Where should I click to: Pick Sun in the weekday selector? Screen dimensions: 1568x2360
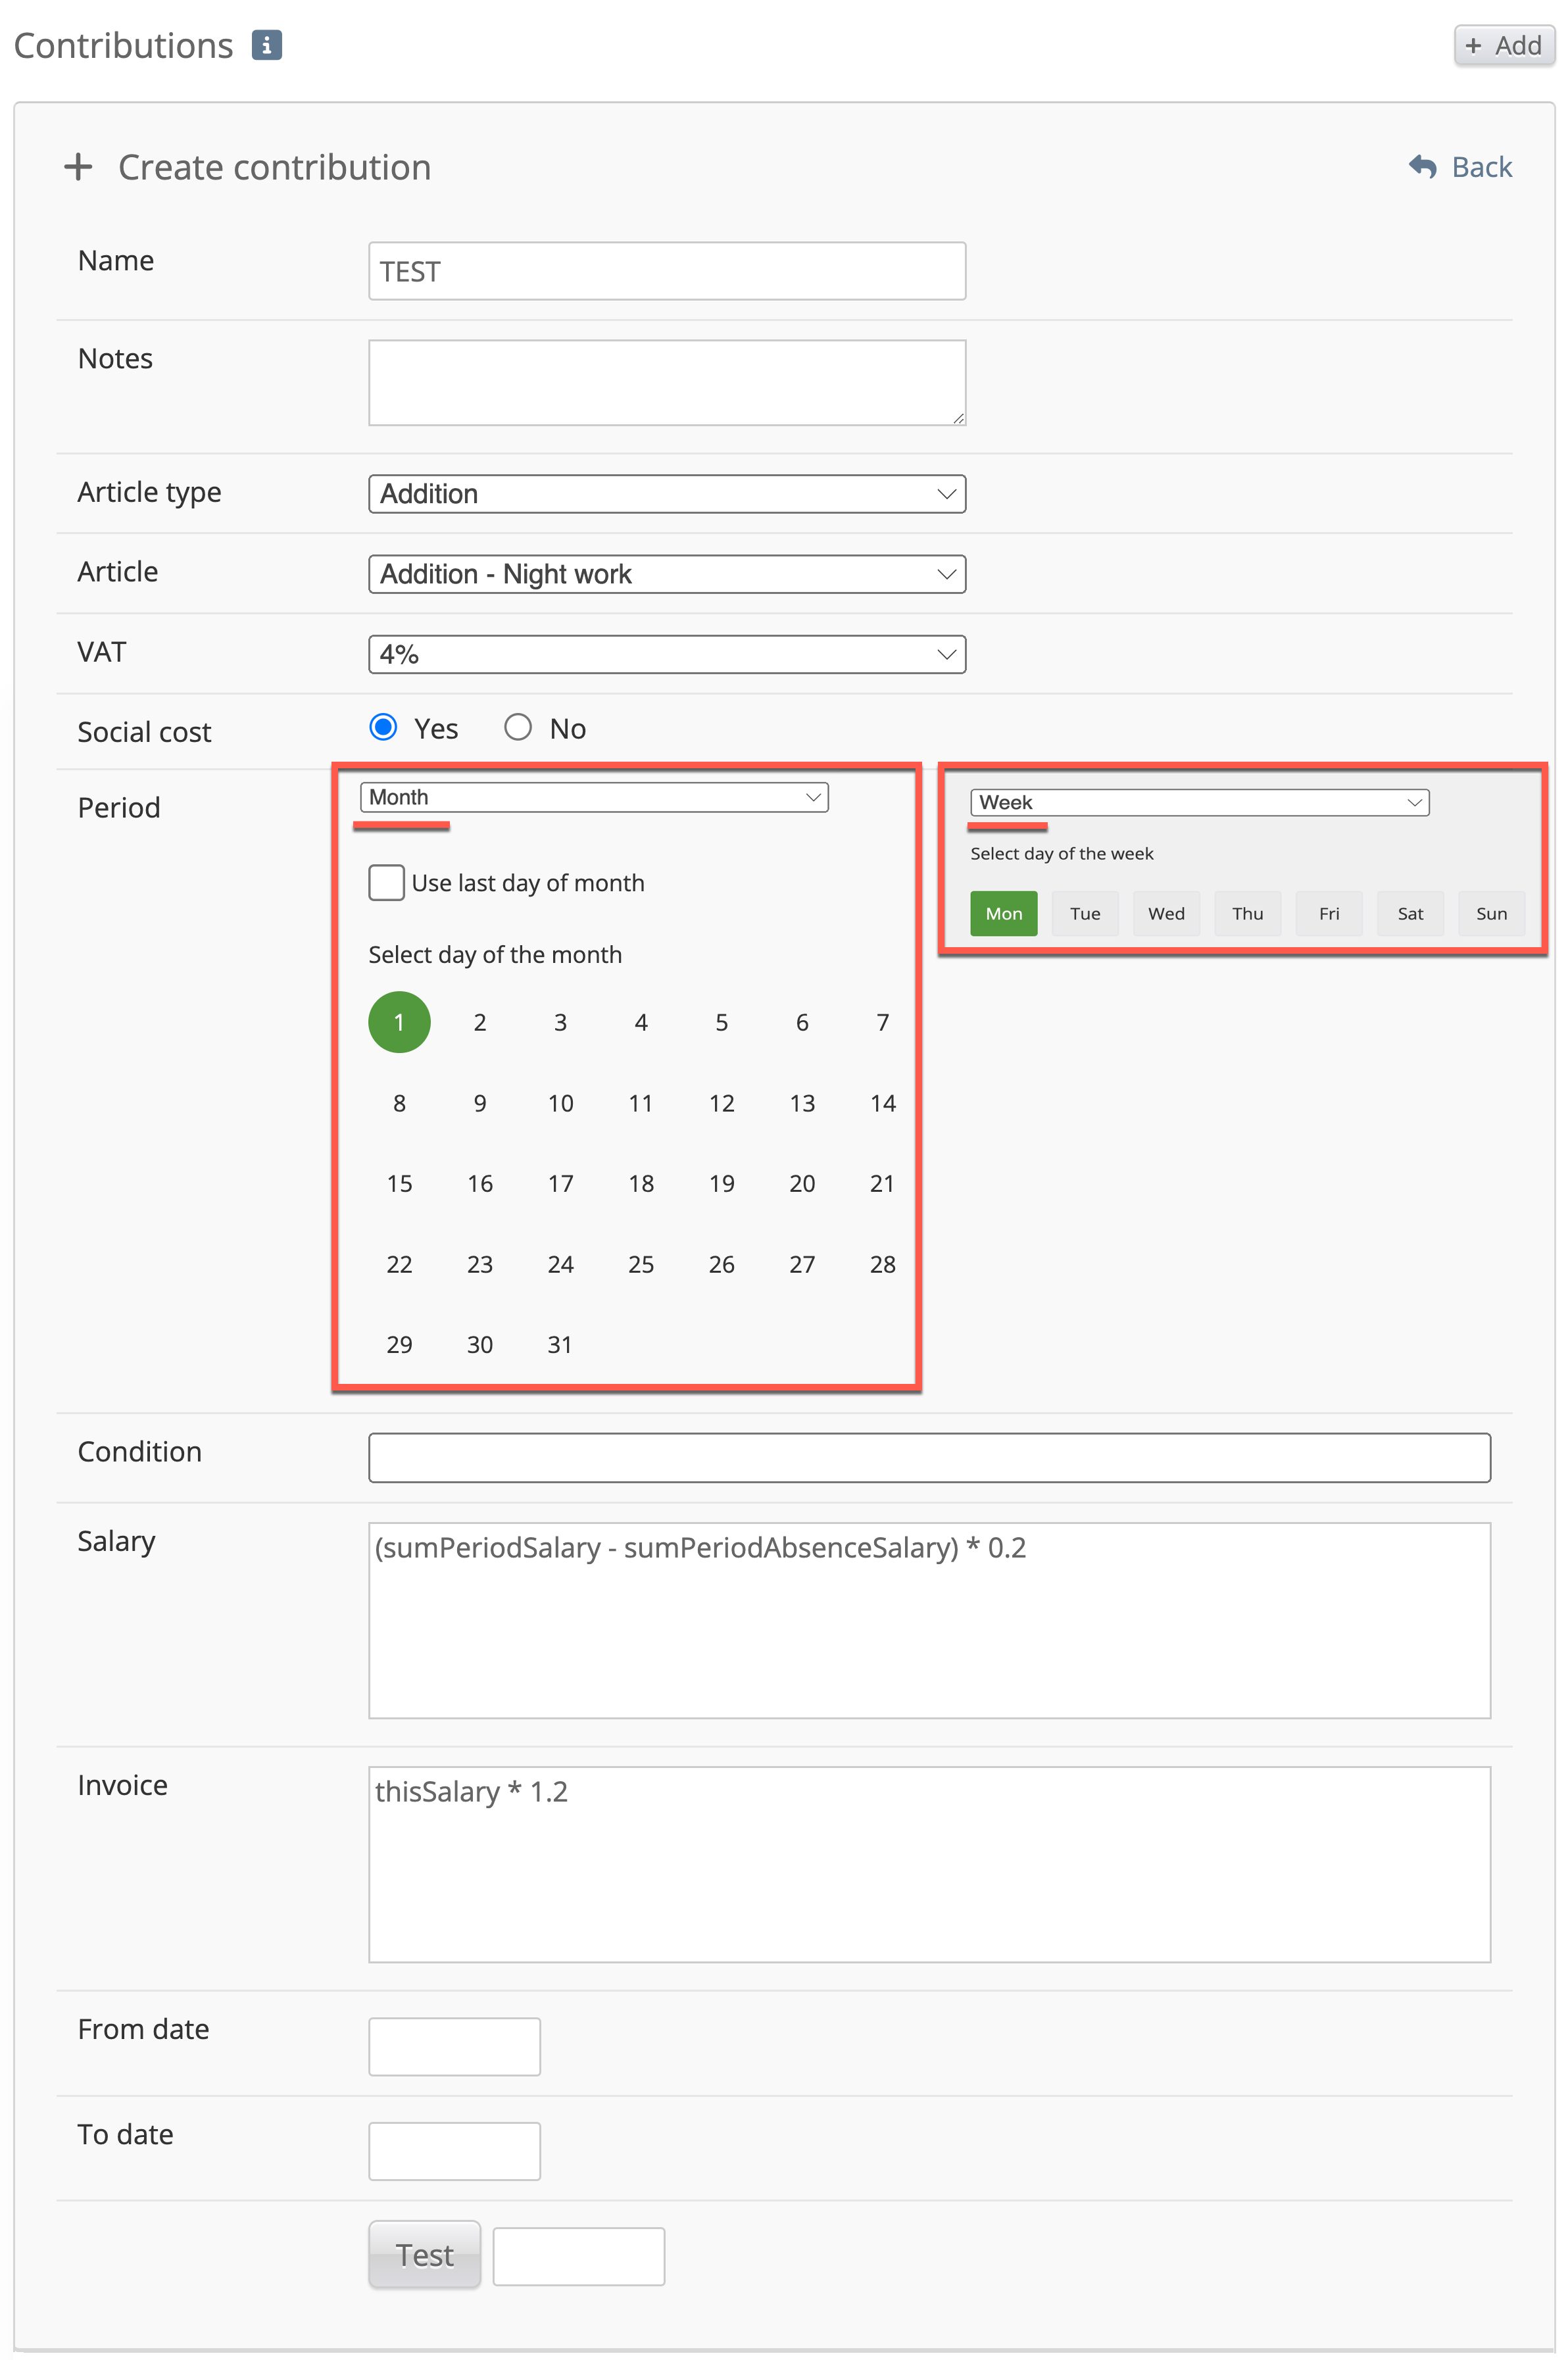tap(1491, 913)
